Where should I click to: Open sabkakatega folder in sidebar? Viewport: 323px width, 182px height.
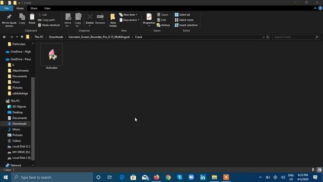click(20, 94)
